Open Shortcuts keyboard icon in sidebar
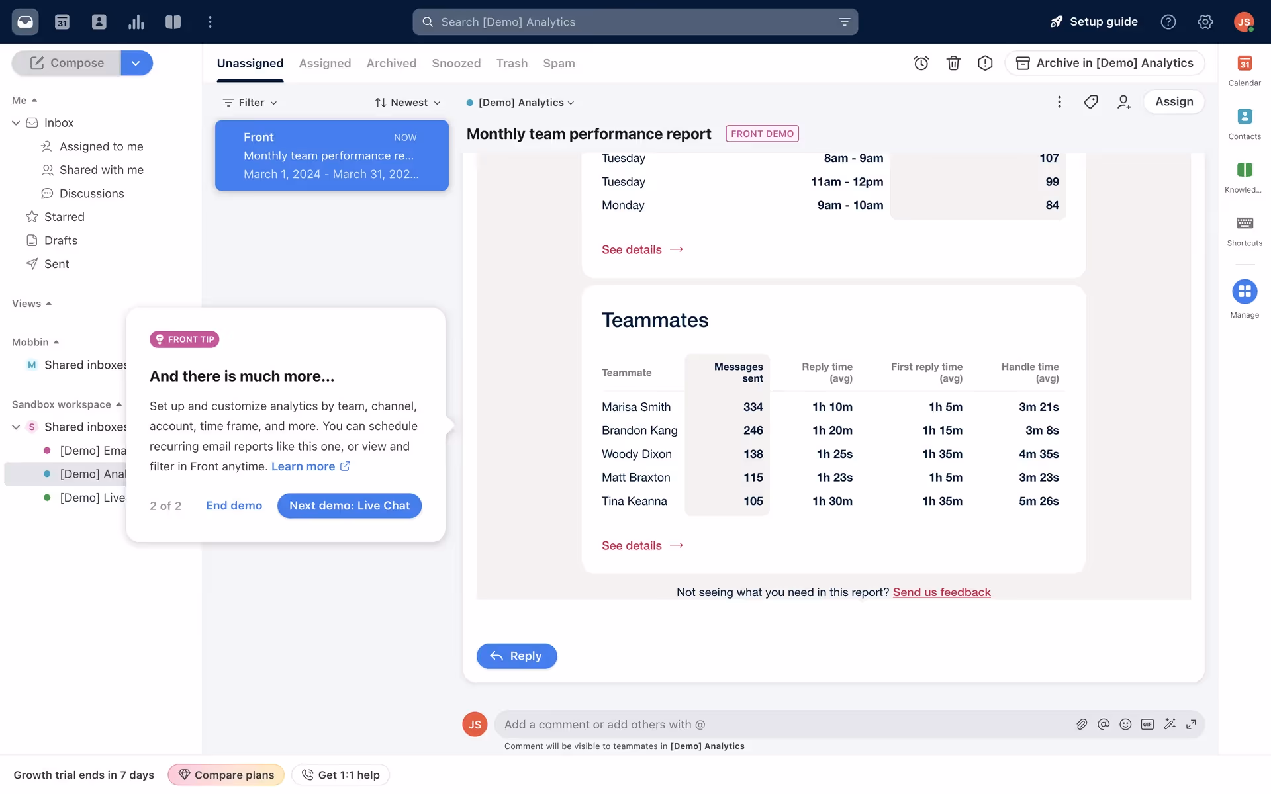Image resolution: width=1271 pixels, height=794 pixels. [x=1244, y=223]
